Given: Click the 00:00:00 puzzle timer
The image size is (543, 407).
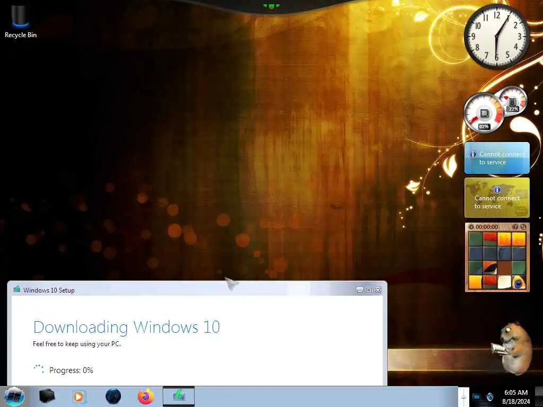Looking at the screenshot, I should [x=487, y=227].
